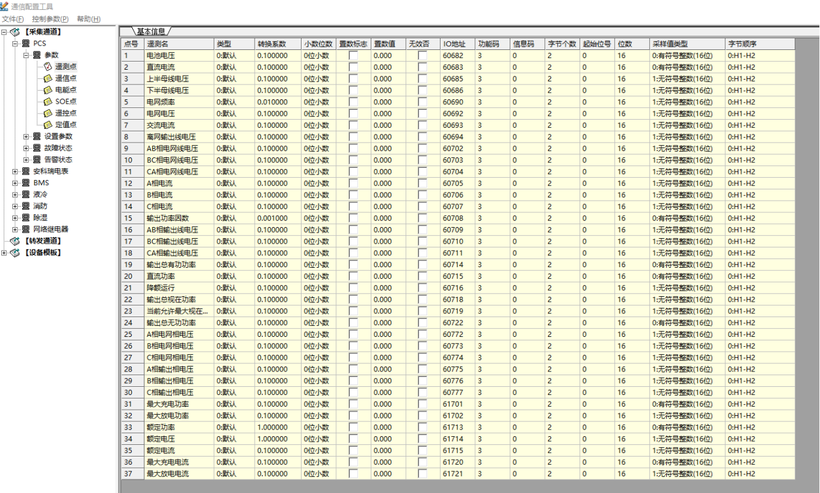The width and height of the screenshot is (820, 493).
Task: Toggle 置数标志 for 直流功率 row
Action: click(x=353, y=276)
